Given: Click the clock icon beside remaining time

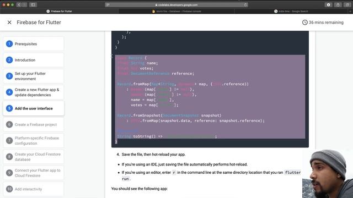Looking at the screenshot, I should pyautogui.click(x=304, y=23).
